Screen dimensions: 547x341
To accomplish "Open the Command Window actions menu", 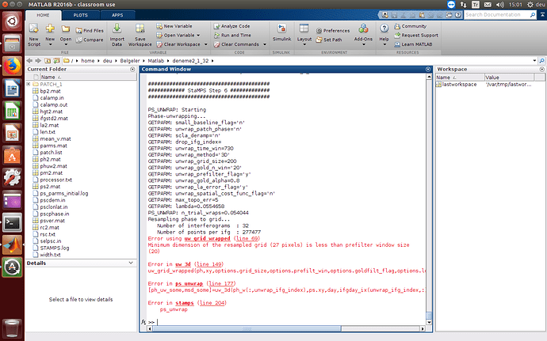I will tap(428, 70).
